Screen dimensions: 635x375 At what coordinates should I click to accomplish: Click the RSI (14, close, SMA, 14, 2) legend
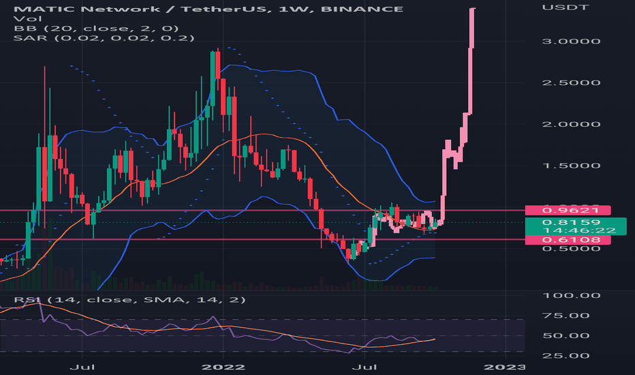[x=129, y=299]
